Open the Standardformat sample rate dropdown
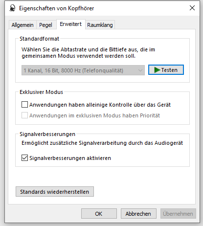The width and height of the screenshot is (203, 226). (x=83, y=70)
